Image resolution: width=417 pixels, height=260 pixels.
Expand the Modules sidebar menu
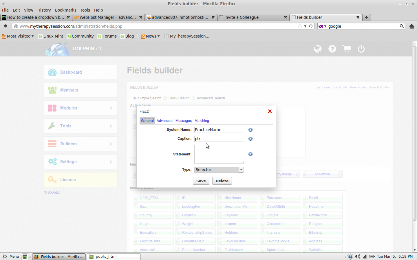(x=81, y=108)
